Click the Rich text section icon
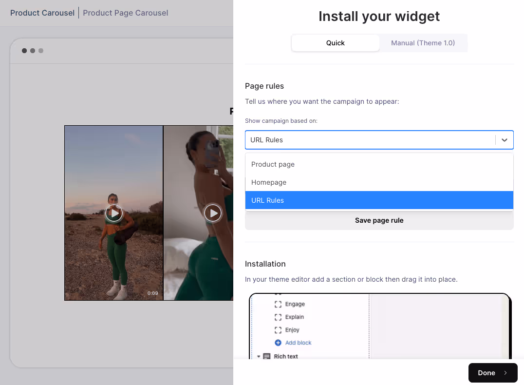Image resolution: width=524 pixels, height=385 pixels. [267, 356]
